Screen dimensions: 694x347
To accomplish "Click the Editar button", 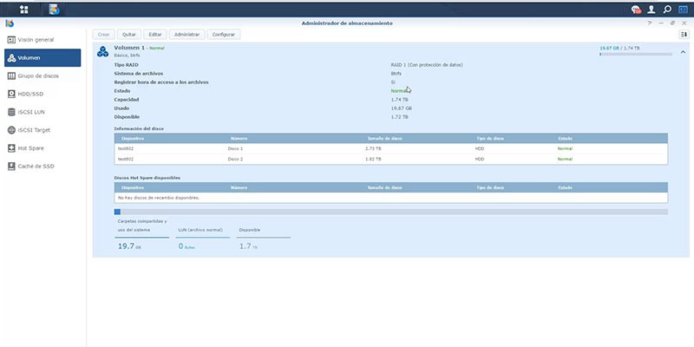I will (x=155, y=34).
